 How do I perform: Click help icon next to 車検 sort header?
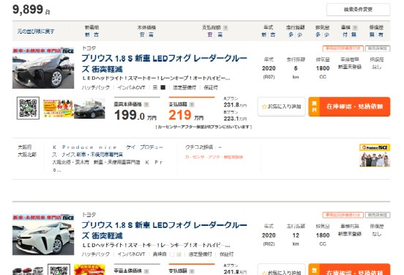click(355, 28)
